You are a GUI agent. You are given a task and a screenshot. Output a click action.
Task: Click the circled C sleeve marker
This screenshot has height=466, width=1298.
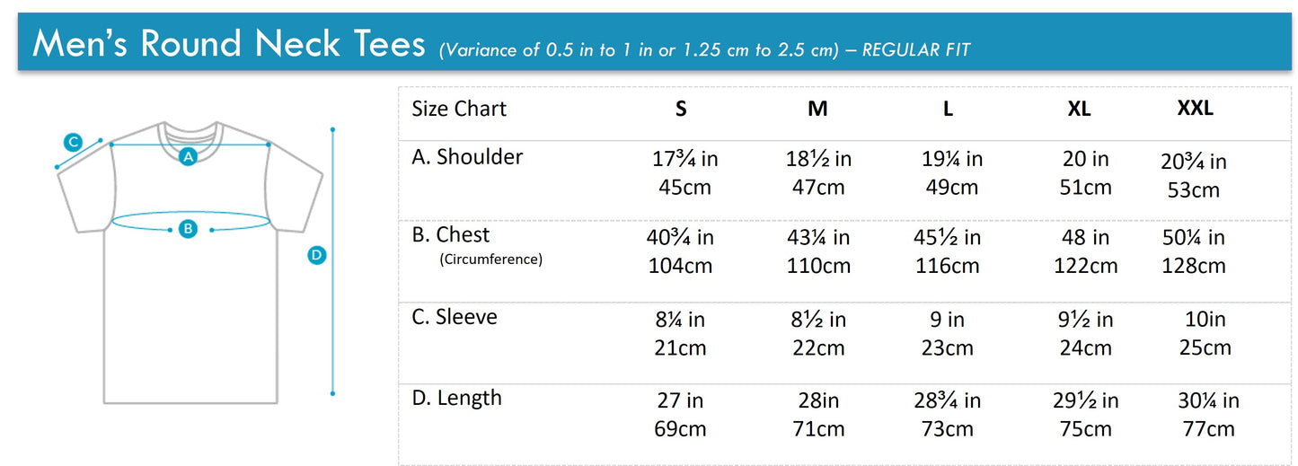74,141
